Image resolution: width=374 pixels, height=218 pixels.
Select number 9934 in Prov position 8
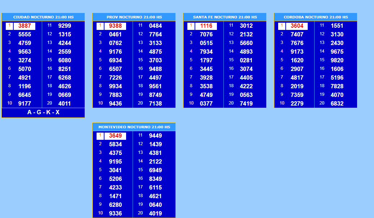[x=115, y=86]
